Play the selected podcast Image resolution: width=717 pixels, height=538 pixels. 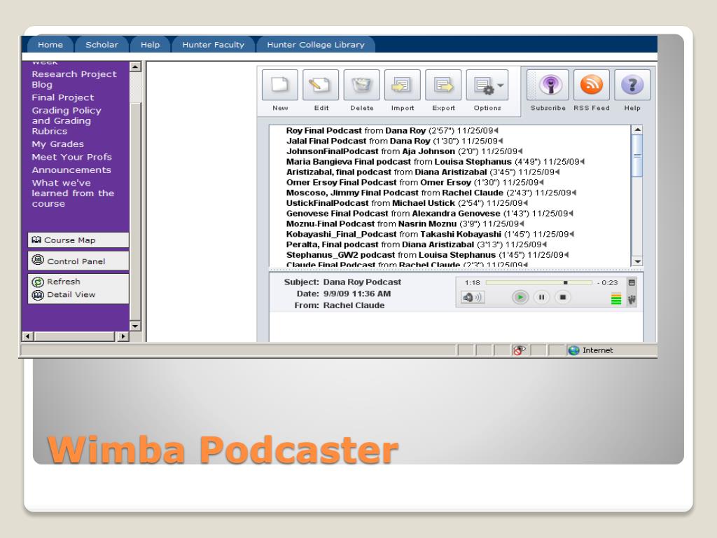pos(520,297)
